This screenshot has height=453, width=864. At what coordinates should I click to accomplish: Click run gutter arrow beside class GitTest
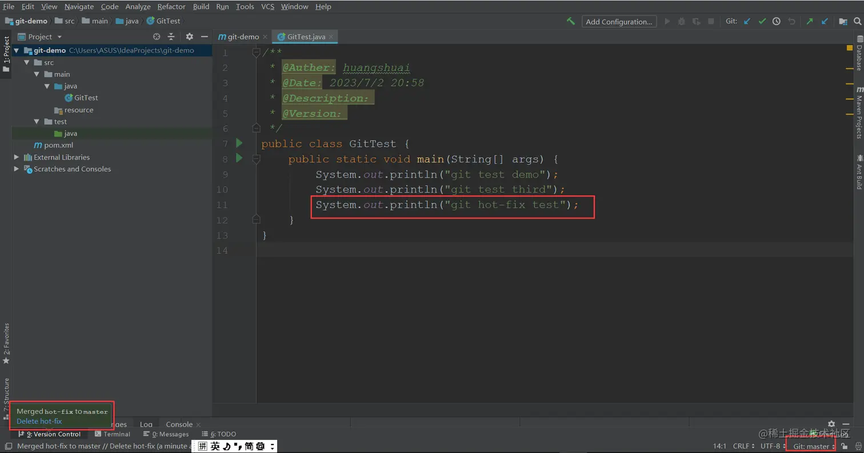coord(239,143)
